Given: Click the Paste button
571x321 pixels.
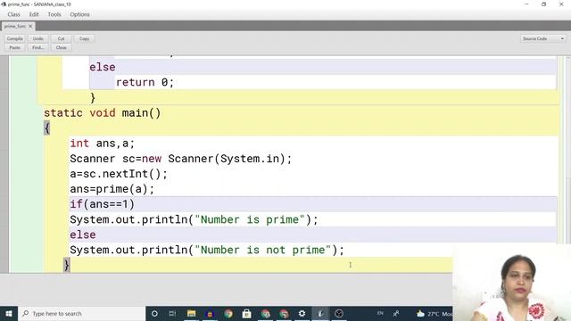Looking at the screenshot, I should pyautogui.click(x=15, y=47).
